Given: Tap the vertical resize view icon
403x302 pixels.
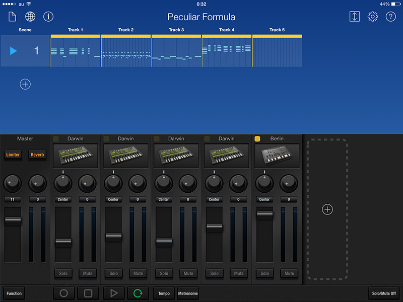Looking at the screenshot, I should (355, 17).
